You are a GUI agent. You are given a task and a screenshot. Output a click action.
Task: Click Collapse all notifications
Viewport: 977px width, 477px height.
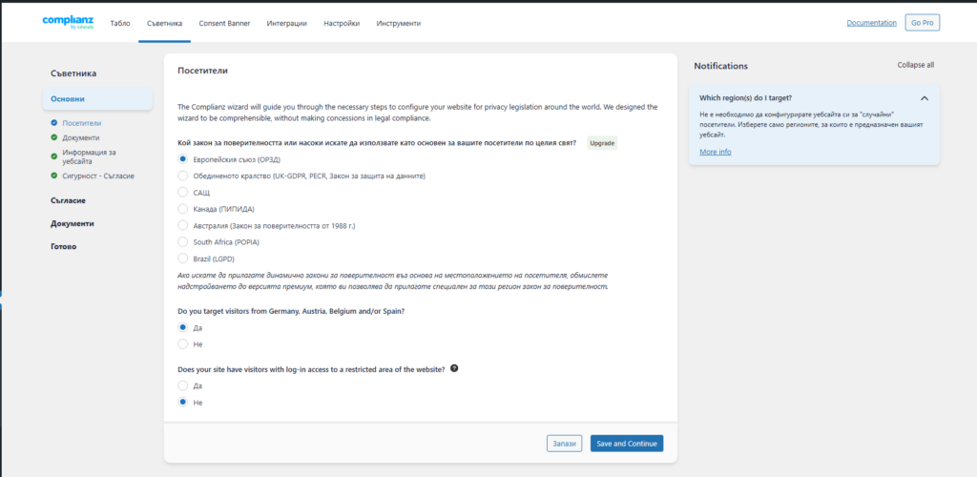(x=915, y=65)
